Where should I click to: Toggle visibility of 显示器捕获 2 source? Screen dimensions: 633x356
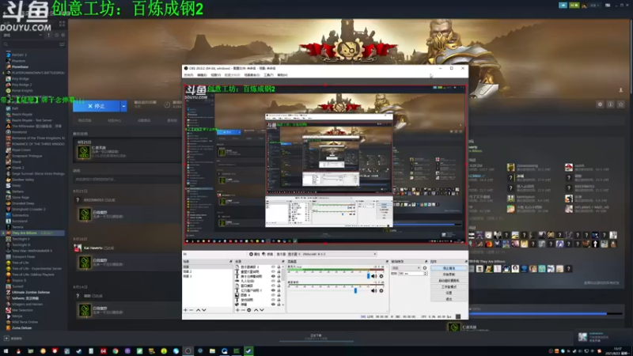273,267
